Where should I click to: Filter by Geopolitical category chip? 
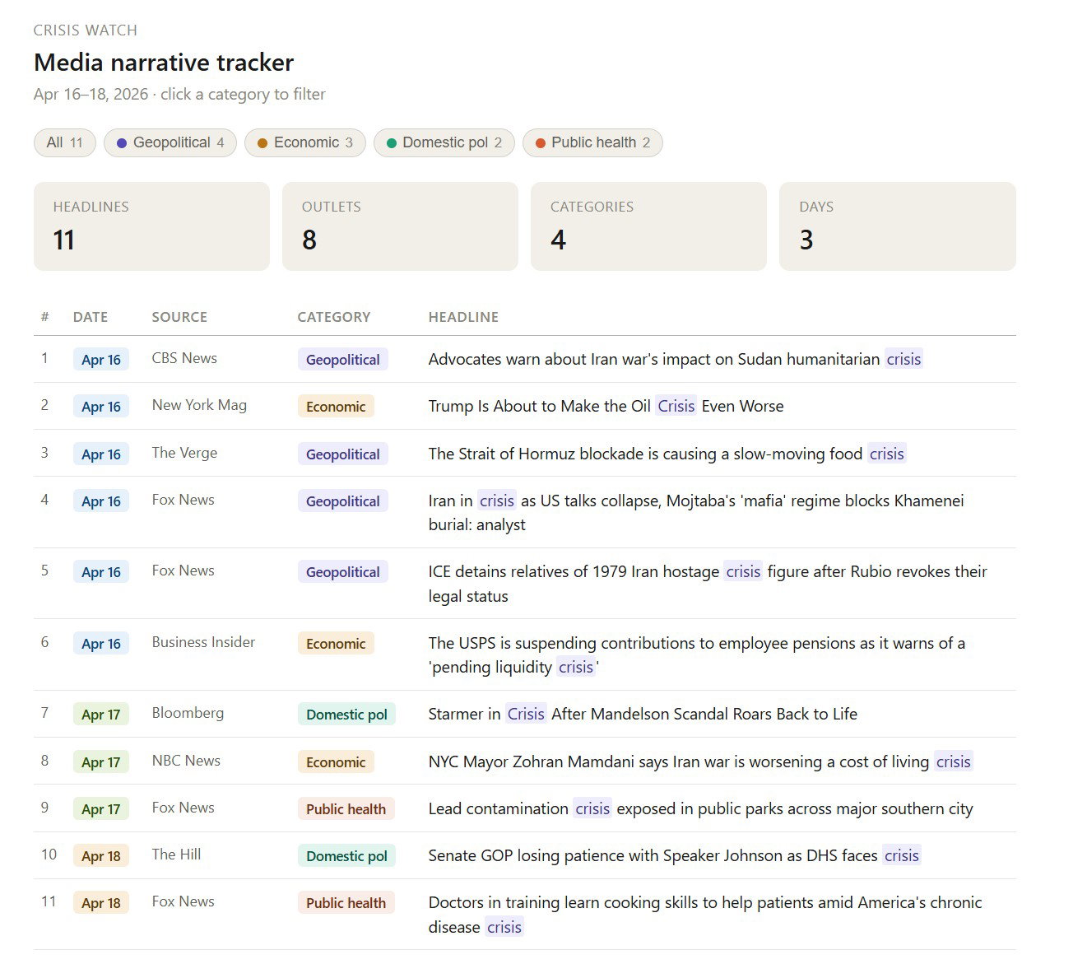tap(170, 142)
